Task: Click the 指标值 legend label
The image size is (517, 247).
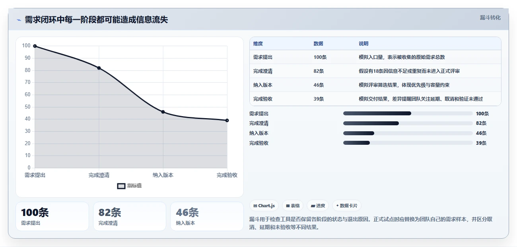Action: tap(134, 186)
